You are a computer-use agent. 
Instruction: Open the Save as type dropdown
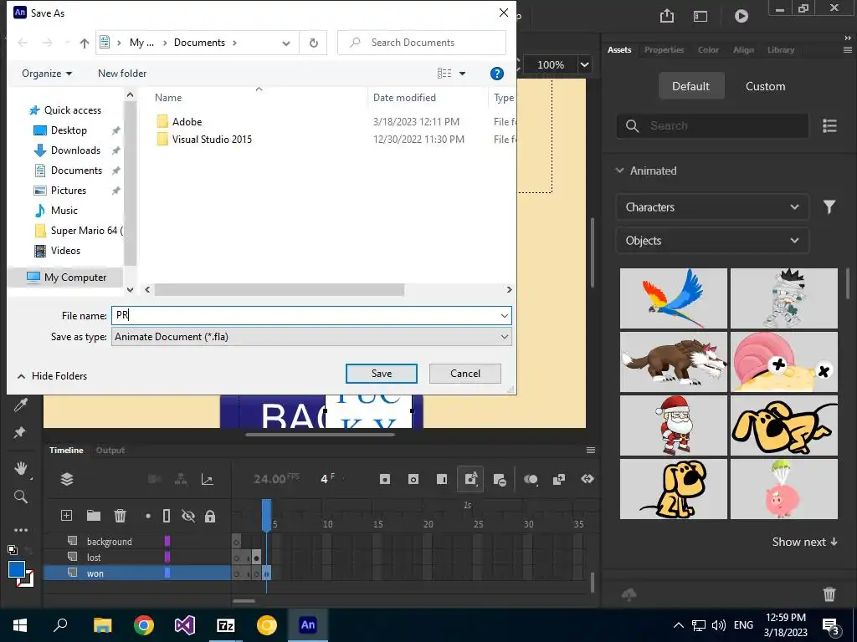point(311,337)
